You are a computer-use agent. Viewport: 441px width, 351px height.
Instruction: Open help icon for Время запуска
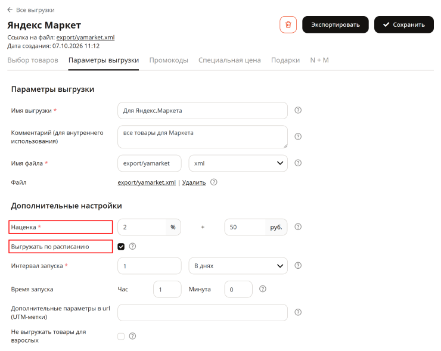click(263, 289)
